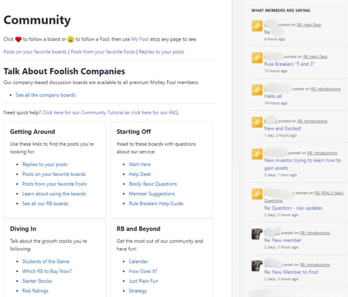Open 'See all our RB boards'

point(45,204)
